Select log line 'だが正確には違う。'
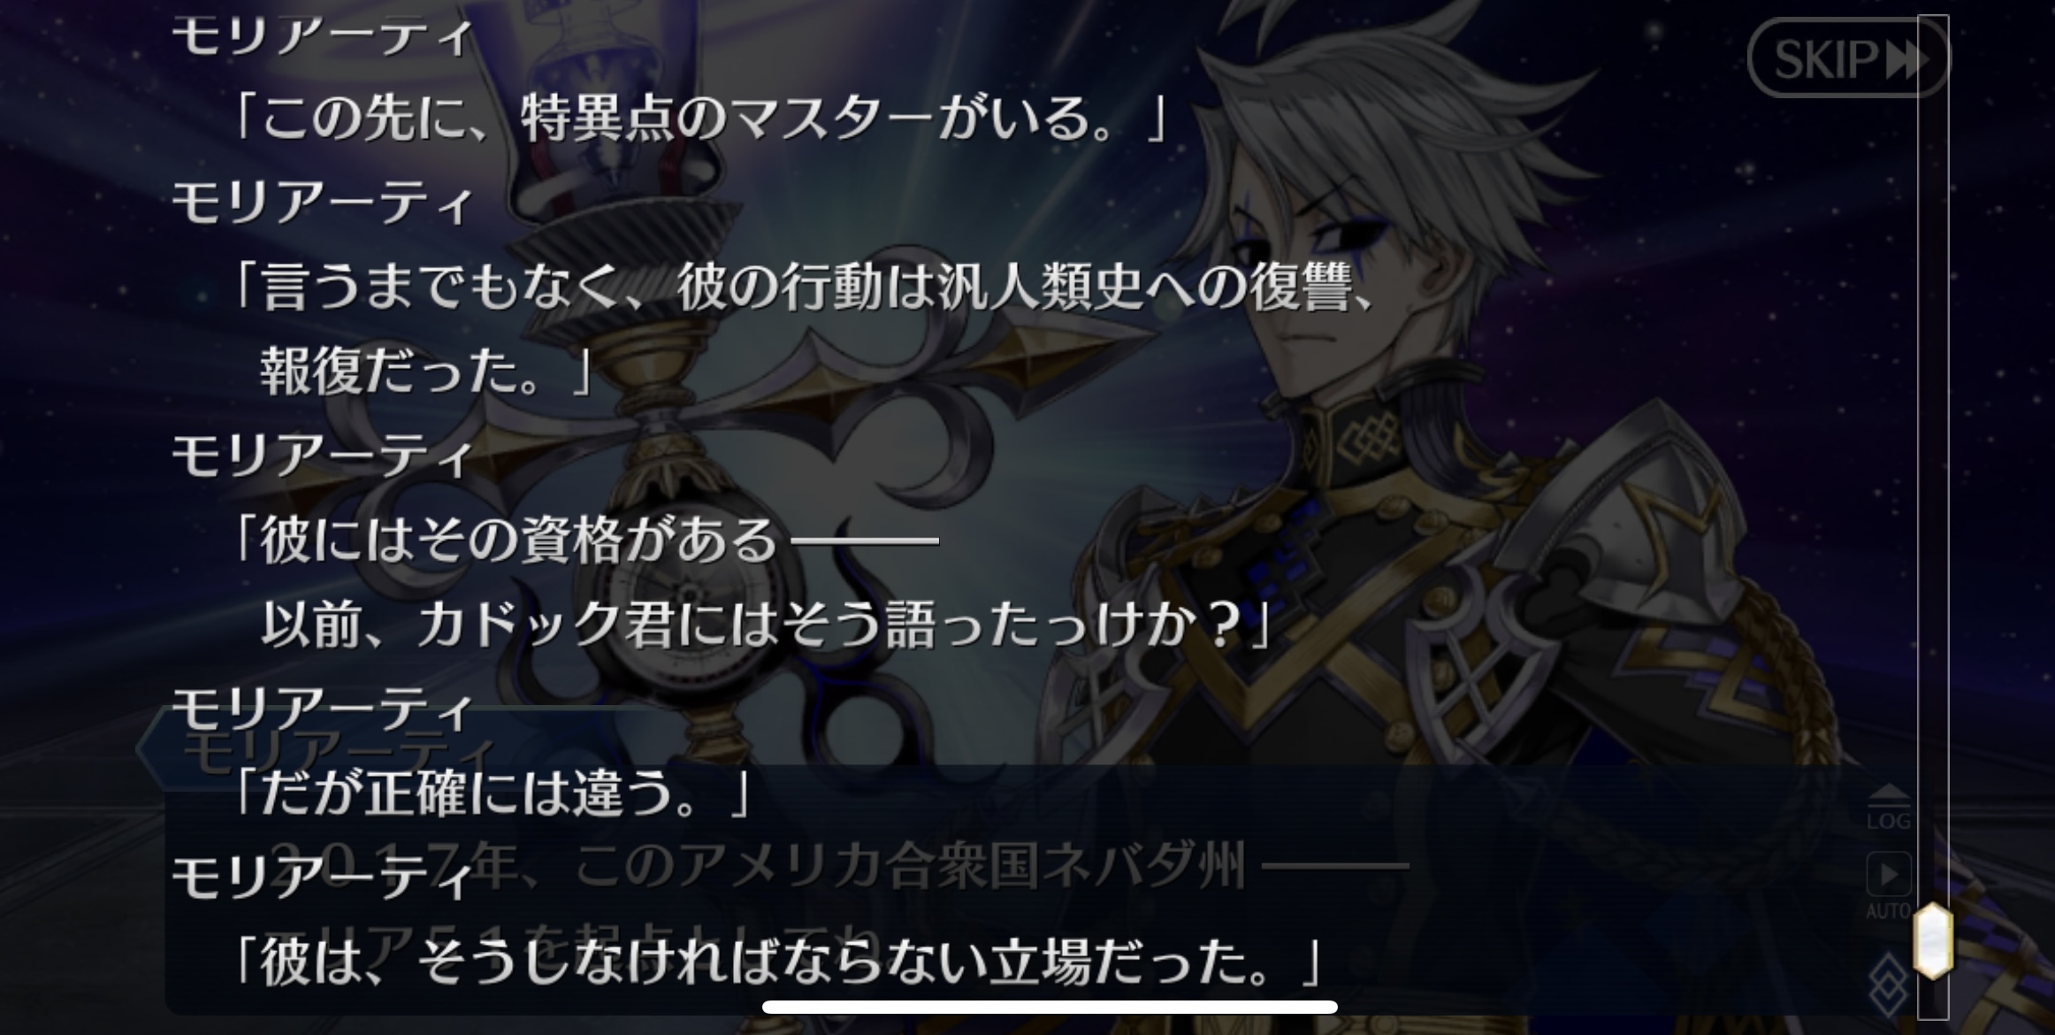The image size is (2055, 1035). pos(491,792)
